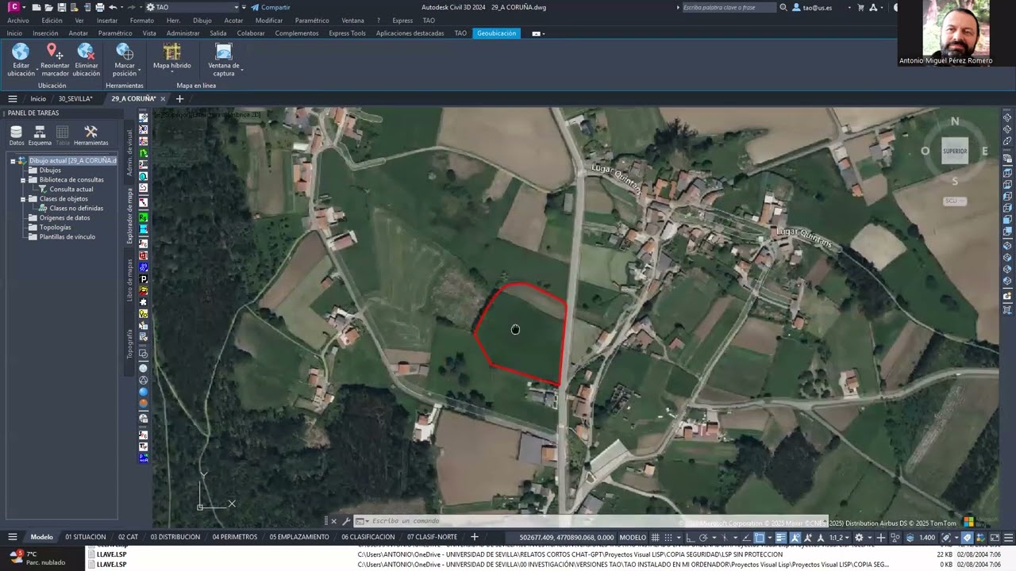
Task: Click the Herramientas icon in task panel
Action: [x=90, y=131]
